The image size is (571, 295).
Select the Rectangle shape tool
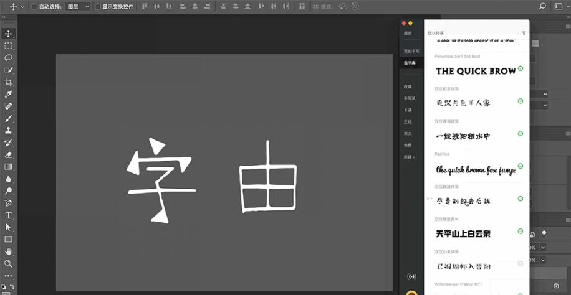[8, 240]
